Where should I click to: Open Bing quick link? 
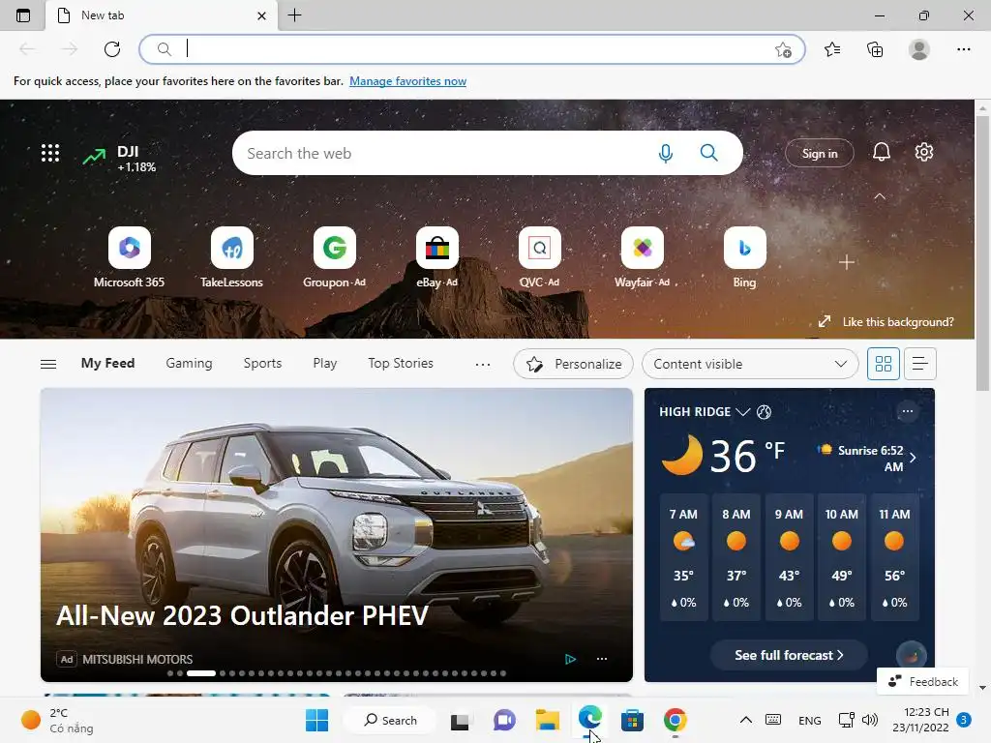(744, 257)
